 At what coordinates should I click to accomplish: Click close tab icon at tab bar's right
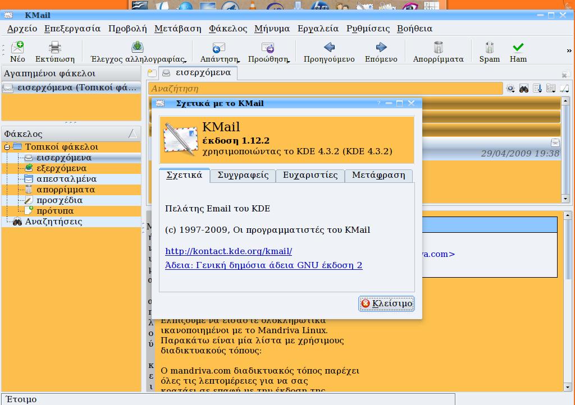[566, 75]
